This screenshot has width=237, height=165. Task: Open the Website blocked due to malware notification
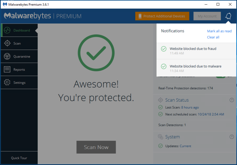point(196,68)
